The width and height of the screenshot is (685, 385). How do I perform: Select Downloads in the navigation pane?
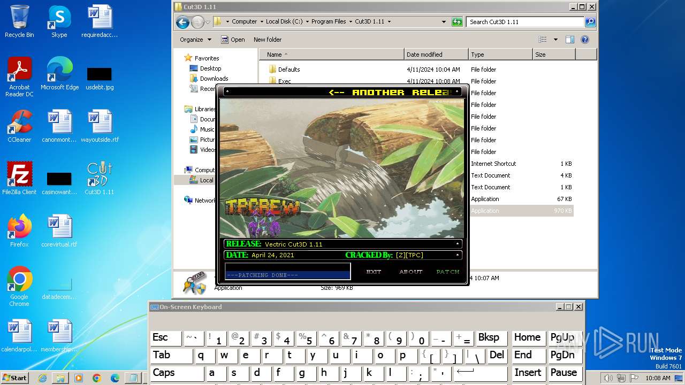[214, 79]
